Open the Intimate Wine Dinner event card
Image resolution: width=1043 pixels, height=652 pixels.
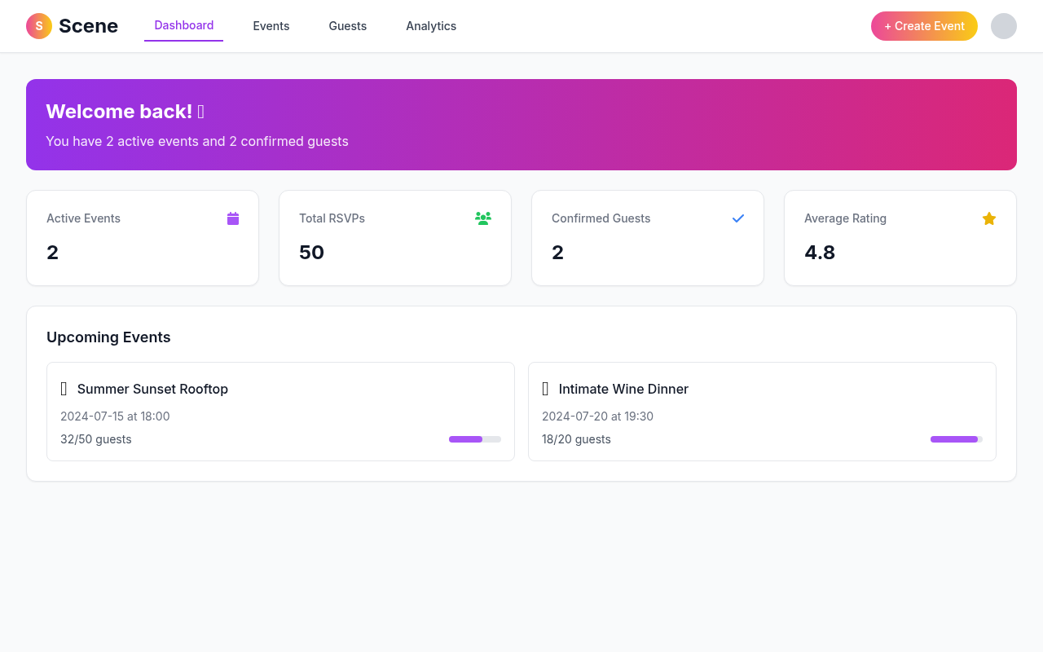[762, 412]
